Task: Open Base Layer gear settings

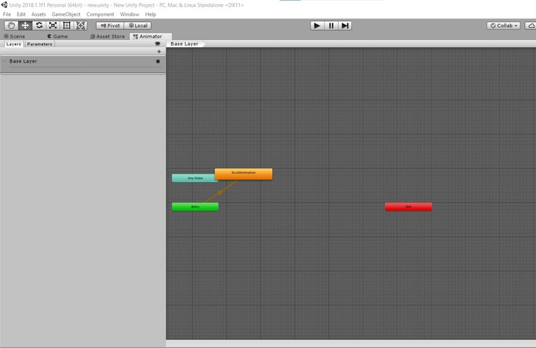Action: 158,61
